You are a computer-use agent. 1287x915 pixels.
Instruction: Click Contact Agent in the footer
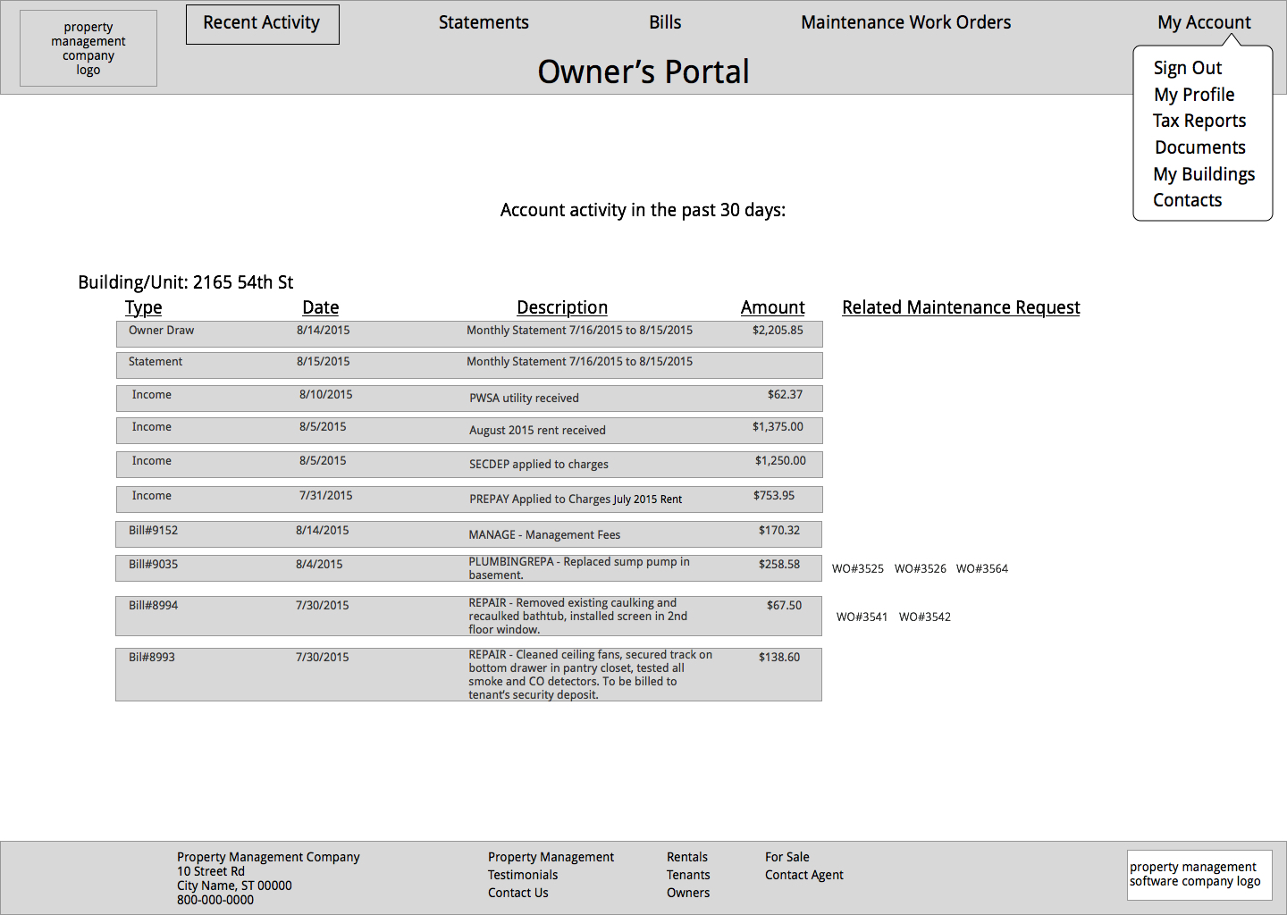click(x=803, y=875)
